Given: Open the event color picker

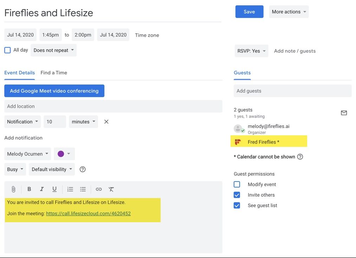Looking at the screenshot, I should click(64, 154).
